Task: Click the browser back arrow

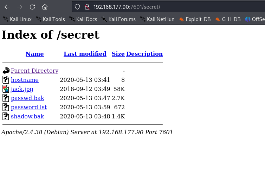Action: click(7, 7)
